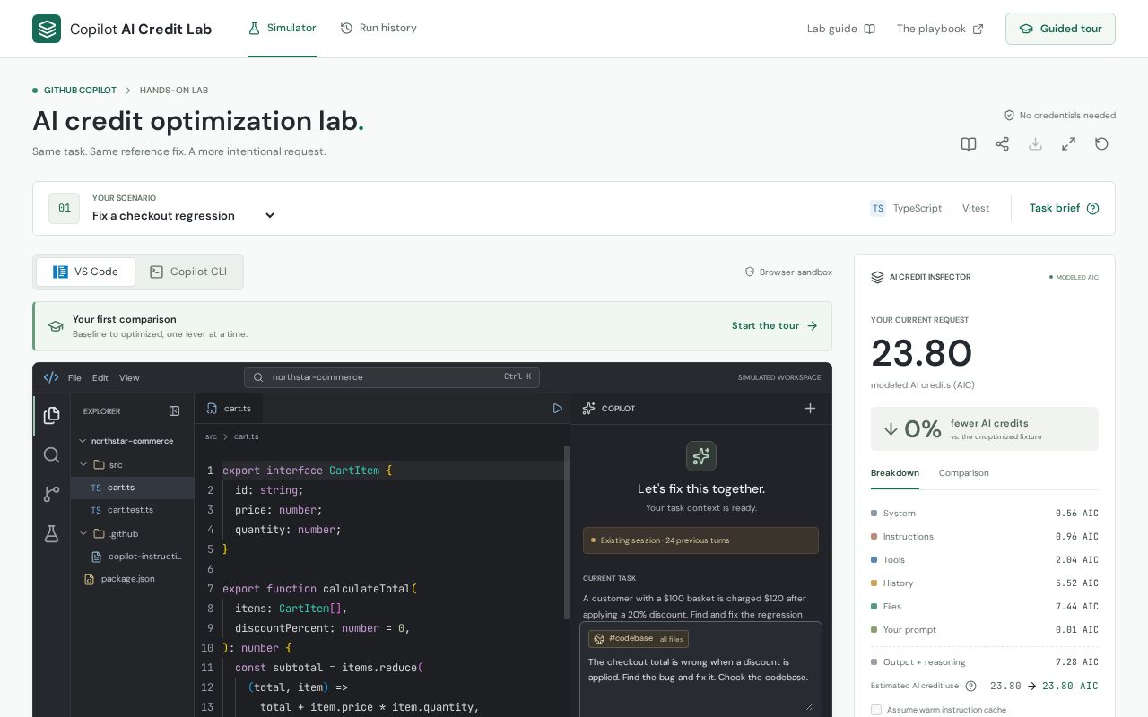Click Start the tour

click(775, 326)
